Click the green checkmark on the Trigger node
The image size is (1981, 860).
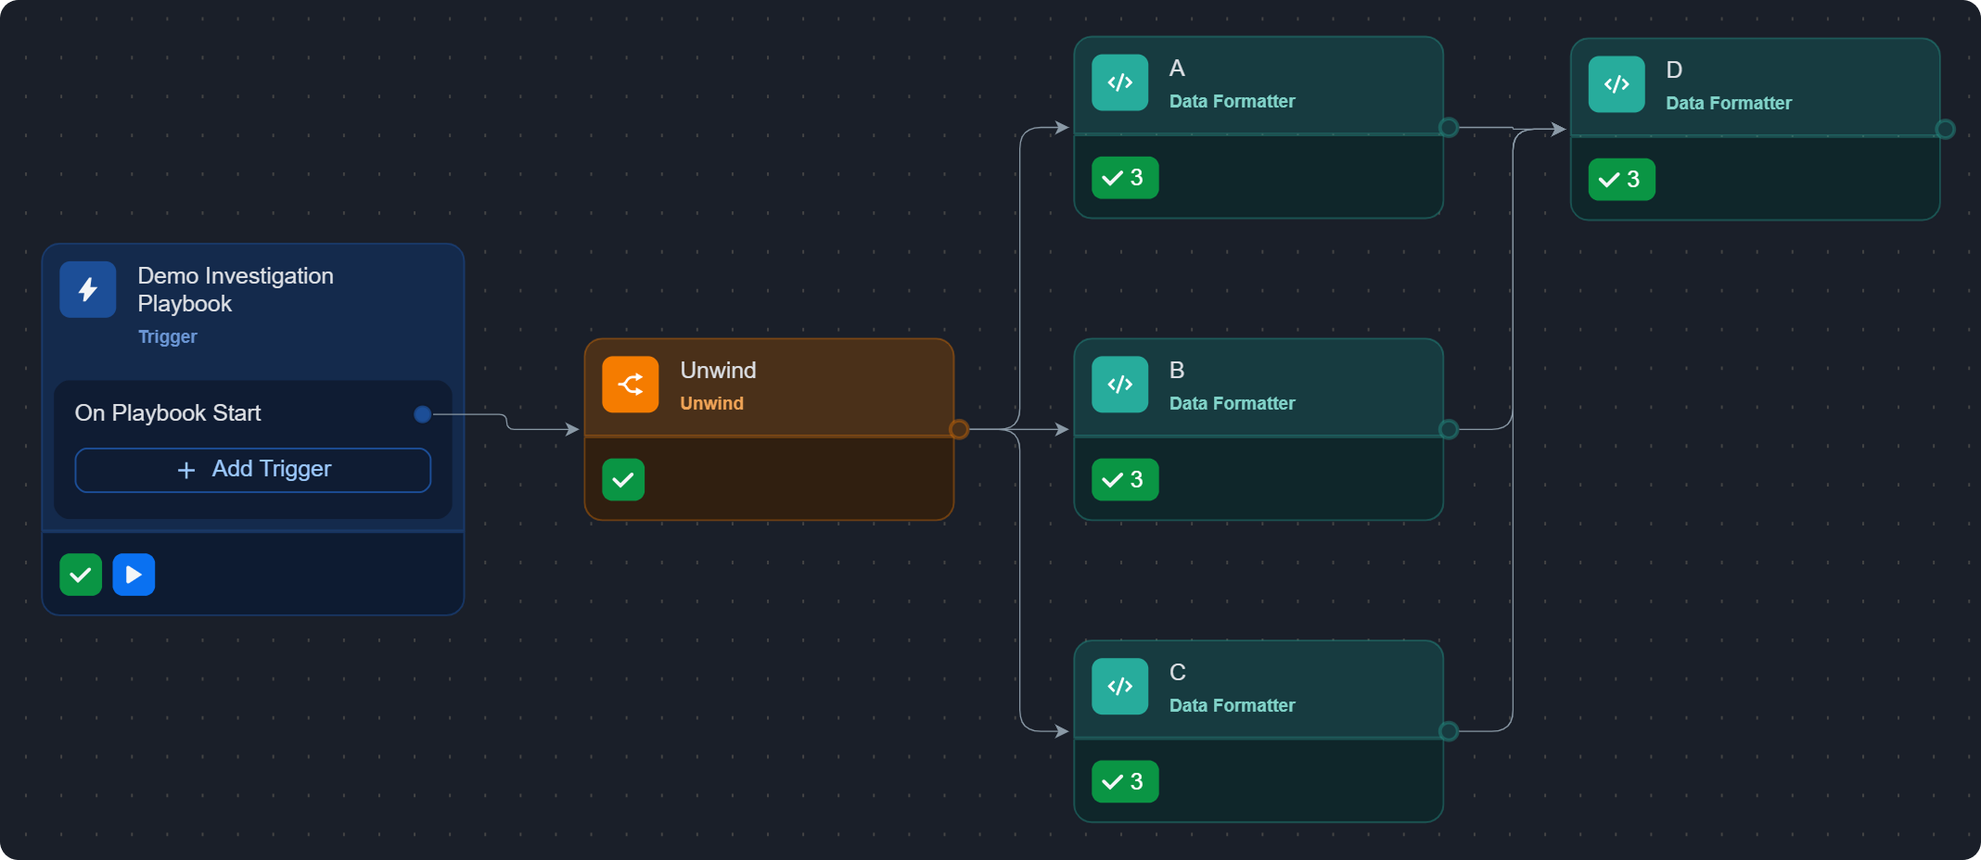[x=81, y=575]
